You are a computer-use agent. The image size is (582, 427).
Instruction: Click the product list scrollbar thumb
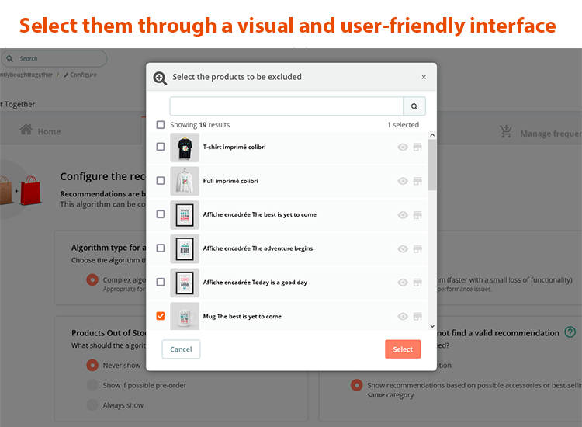point(432,165)
